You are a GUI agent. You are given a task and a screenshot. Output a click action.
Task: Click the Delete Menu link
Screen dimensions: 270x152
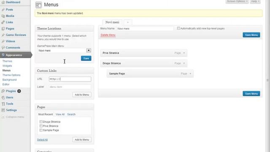(x=108, y=35)
